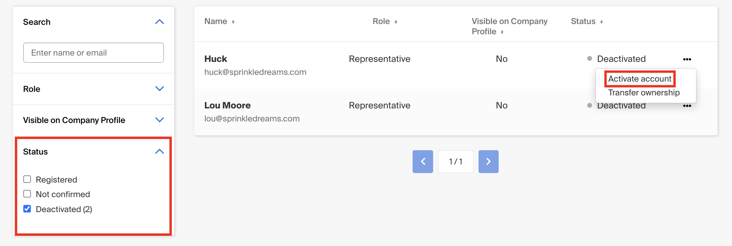The width and height of the screenshot is (732, 246).
Task: Focus the name or email search field
Action: click(x=94, y=53)
